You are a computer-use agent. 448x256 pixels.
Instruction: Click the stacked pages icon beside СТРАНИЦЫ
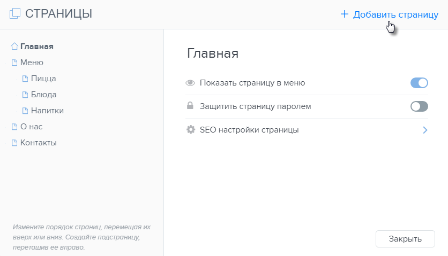[15, 13]
